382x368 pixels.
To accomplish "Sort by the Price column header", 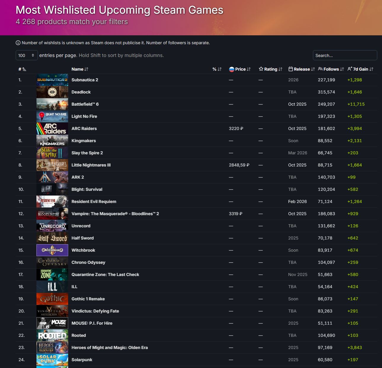I will click(x=240, y=69).
